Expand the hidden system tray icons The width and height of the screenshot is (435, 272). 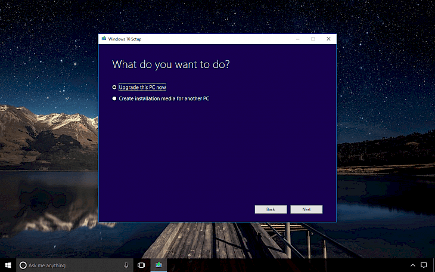click(x=413, y=265)
